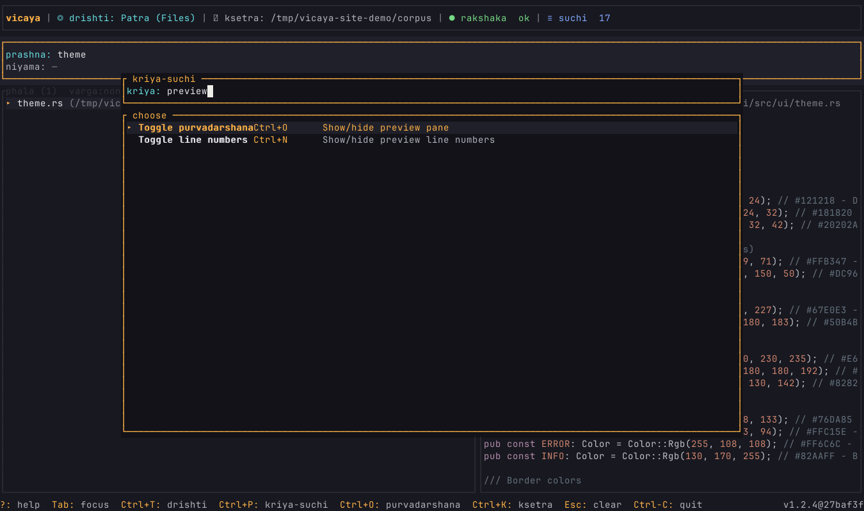Click 'drishti: Patra (Files)' in the header
Screen dimensions: 864x511
pyautogui.click(x=132, y=18)
